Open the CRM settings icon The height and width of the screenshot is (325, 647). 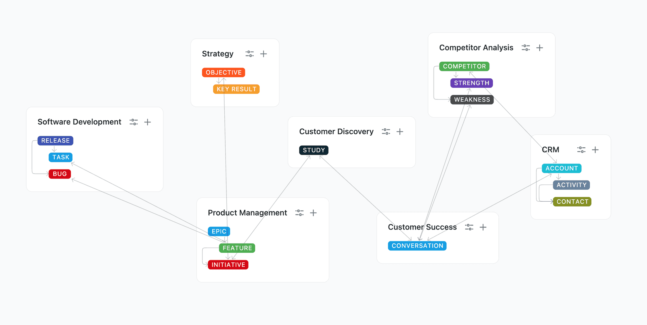click(x=581, y=150)
